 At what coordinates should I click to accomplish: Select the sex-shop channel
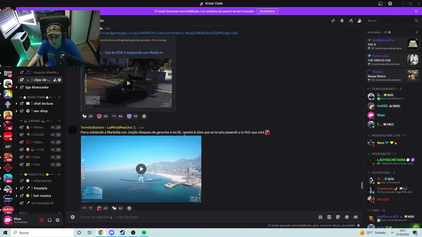40,111
